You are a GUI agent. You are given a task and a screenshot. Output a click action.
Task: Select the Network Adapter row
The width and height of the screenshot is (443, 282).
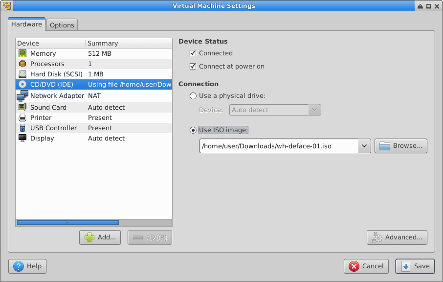click(94, 95)
